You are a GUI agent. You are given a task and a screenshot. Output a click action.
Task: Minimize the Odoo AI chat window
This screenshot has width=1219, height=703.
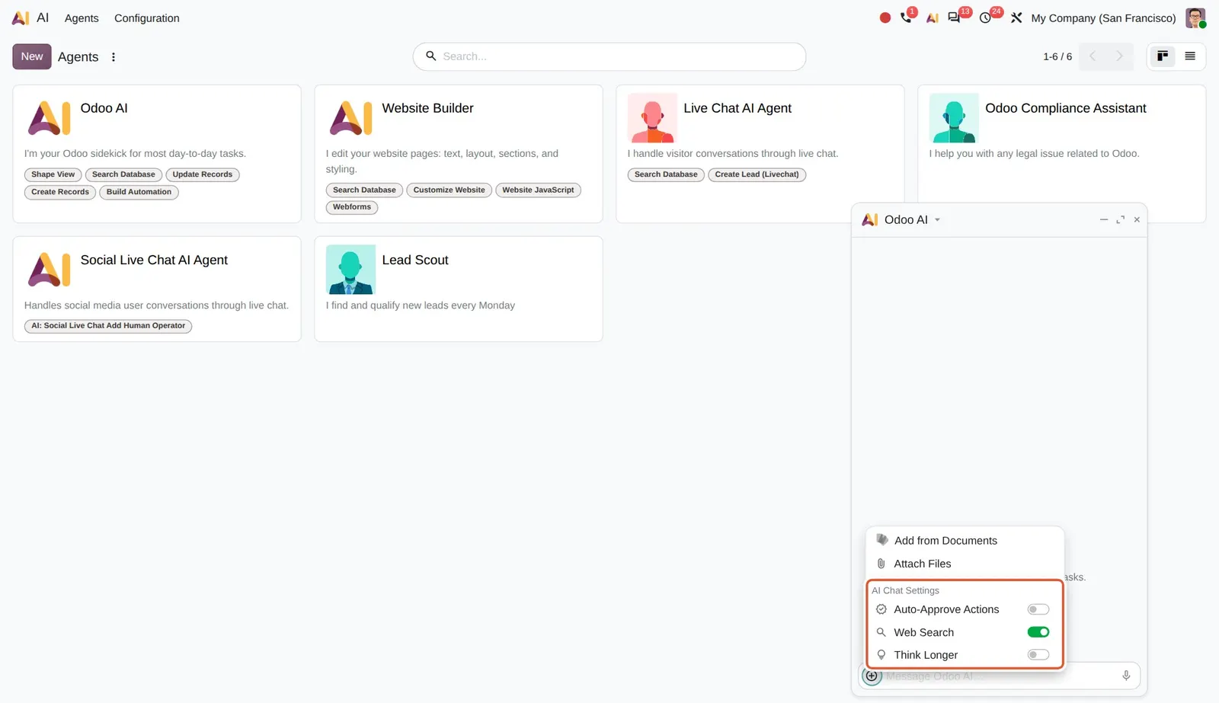(1103, 219)
